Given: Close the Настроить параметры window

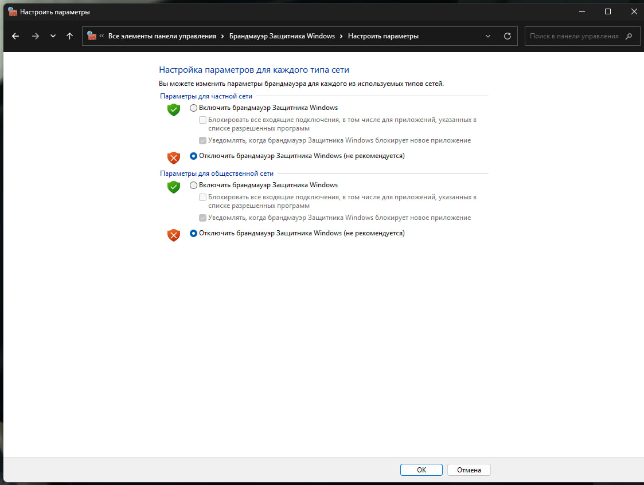Looking at the screenshot, I should tap(634, 11).
